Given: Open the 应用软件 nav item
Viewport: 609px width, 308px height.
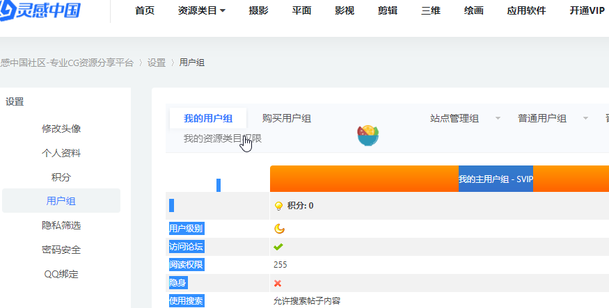Looking at the screenshot, I should pos(526,10).
